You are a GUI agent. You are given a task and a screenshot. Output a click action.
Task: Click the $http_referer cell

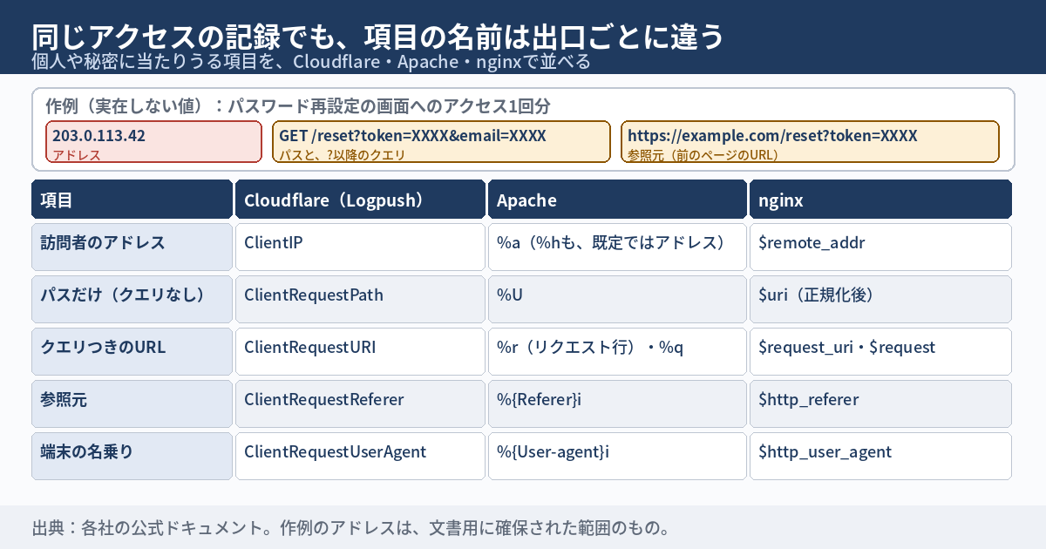click(880, 403)
